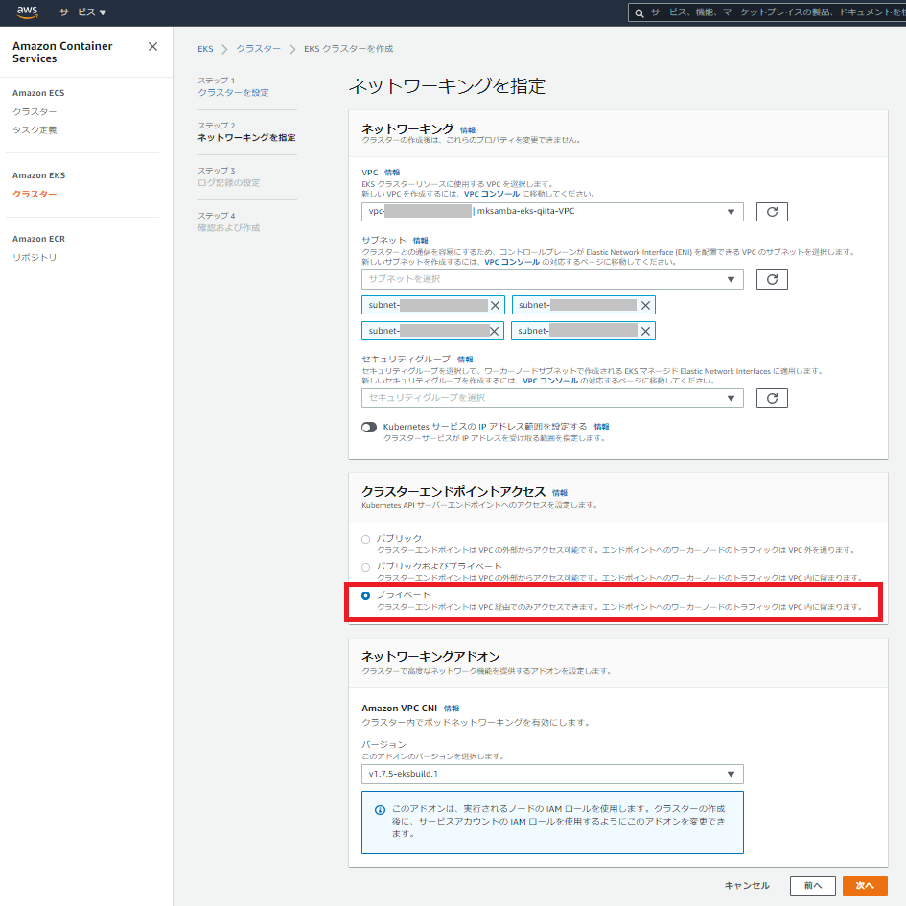The width and height of the screenshot is (906, 906).
Task: Select パブリックおよびプライベート endpoint access
Action: point(365,568)
